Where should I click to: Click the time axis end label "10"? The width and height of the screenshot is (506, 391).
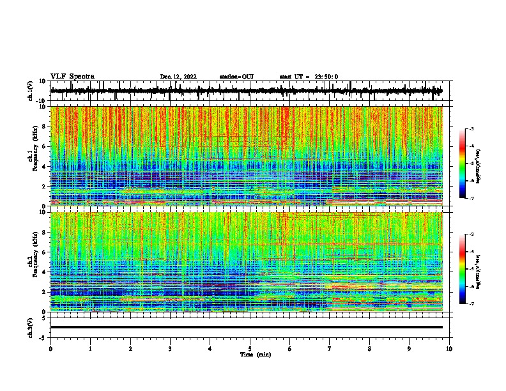click(x=449, y=349)
